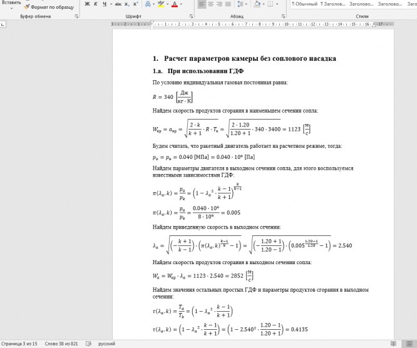417x348 pixels.
Task: Apply red font color
Action: (x=175, y=4)
